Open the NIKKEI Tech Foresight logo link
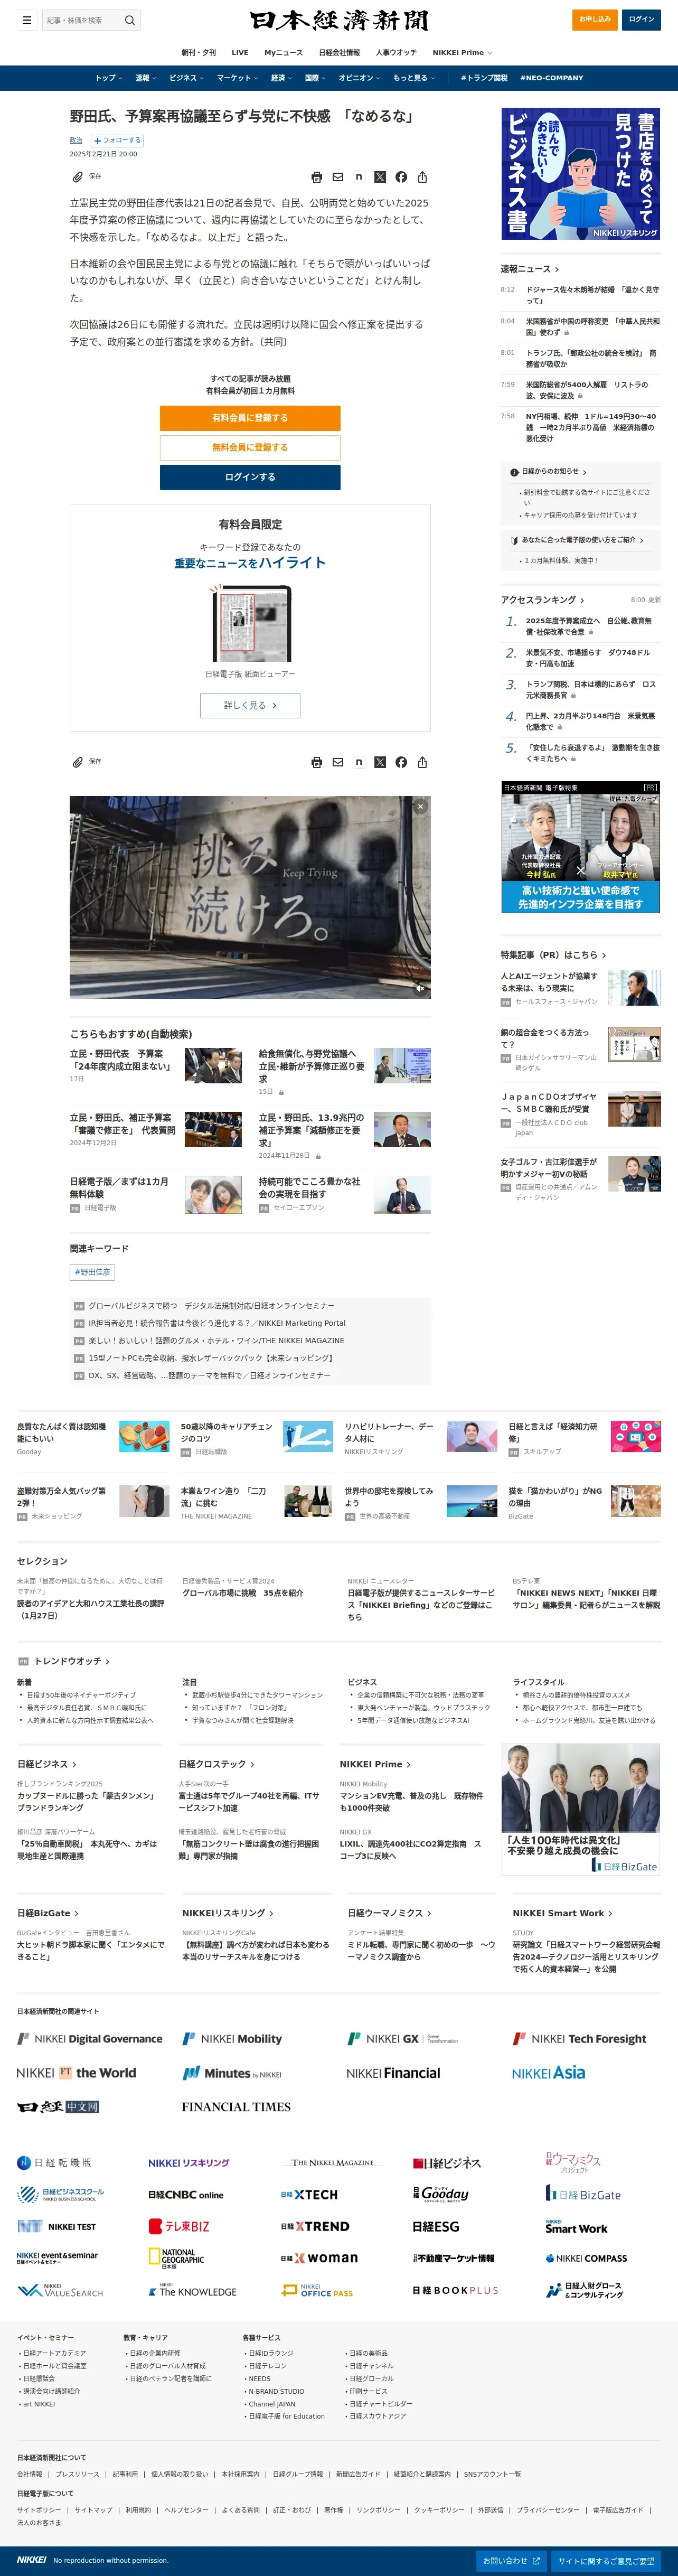 [580, 2039]
